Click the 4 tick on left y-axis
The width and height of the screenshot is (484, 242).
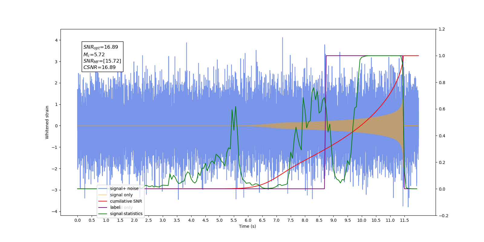click(x=56, y=40)
